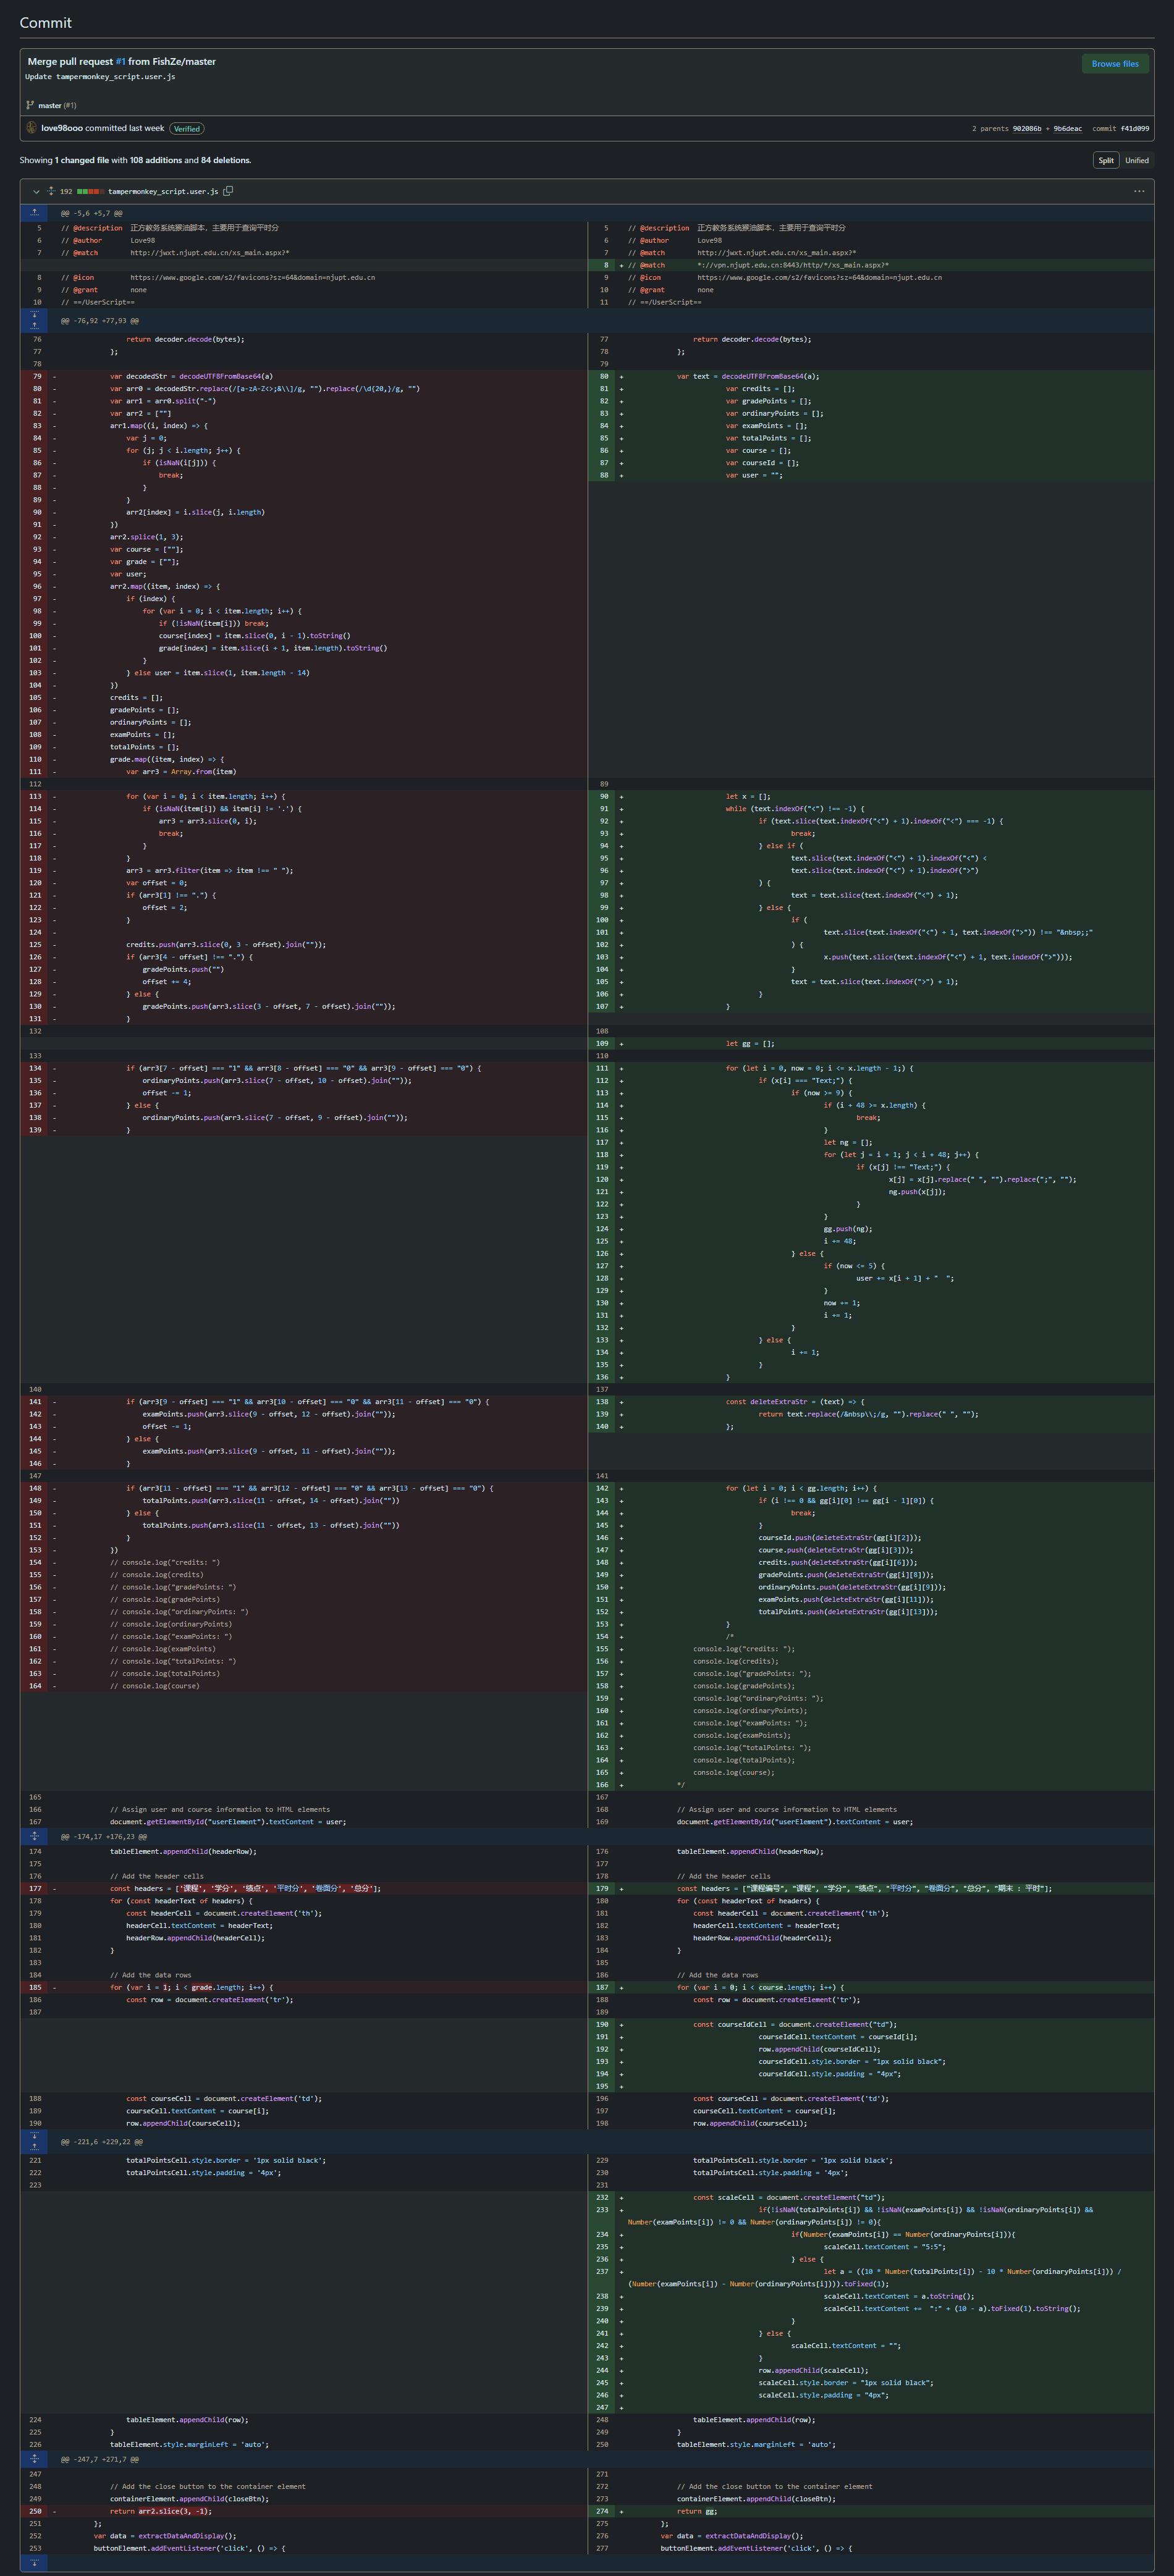
Task: Click the Verified signature badge
Action: pos(187,129)
